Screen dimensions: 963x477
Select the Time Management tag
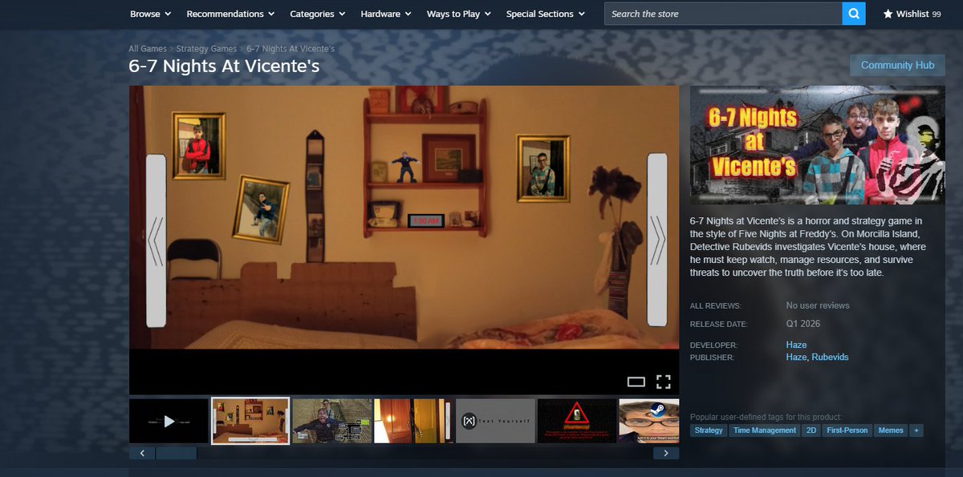pyautogui.click(x=765, y=431)
